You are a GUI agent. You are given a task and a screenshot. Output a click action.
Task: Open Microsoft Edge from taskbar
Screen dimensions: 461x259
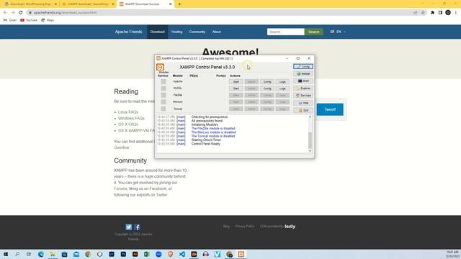tap(41, 254)
